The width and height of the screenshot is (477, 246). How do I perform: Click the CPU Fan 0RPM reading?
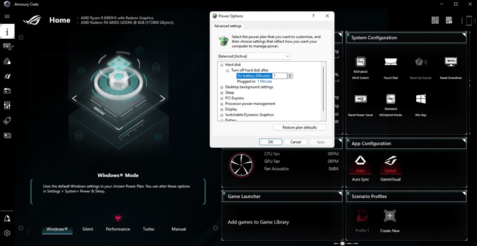coord(333,154)
